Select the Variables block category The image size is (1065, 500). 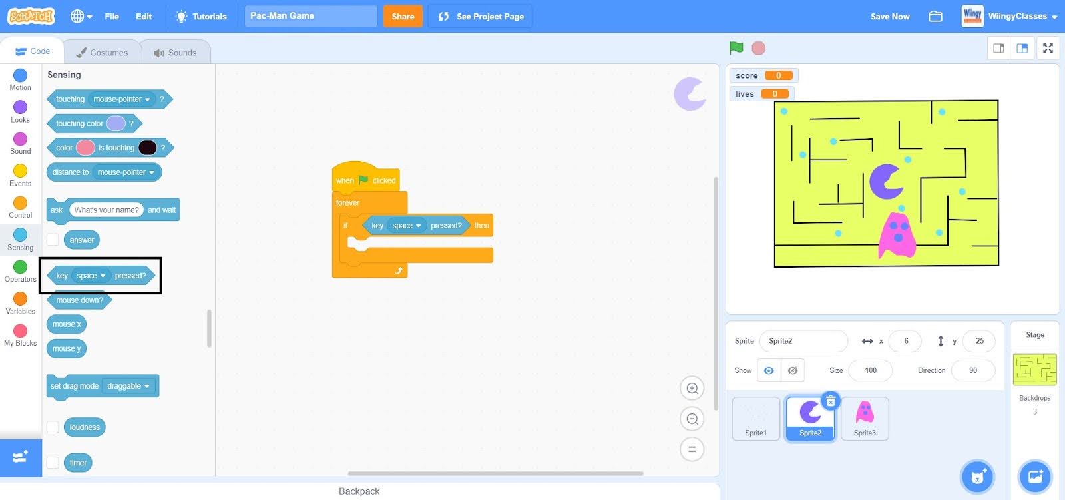point(20,304)
